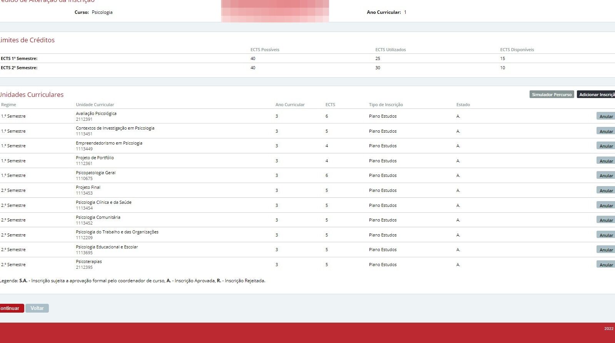
Task: Click the Adicionar Inscrição button
Action: (x=596, y=95)
